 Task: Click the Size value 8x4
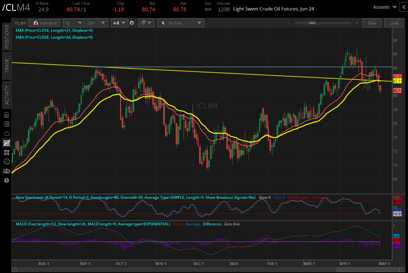click(x=208, y=10)
